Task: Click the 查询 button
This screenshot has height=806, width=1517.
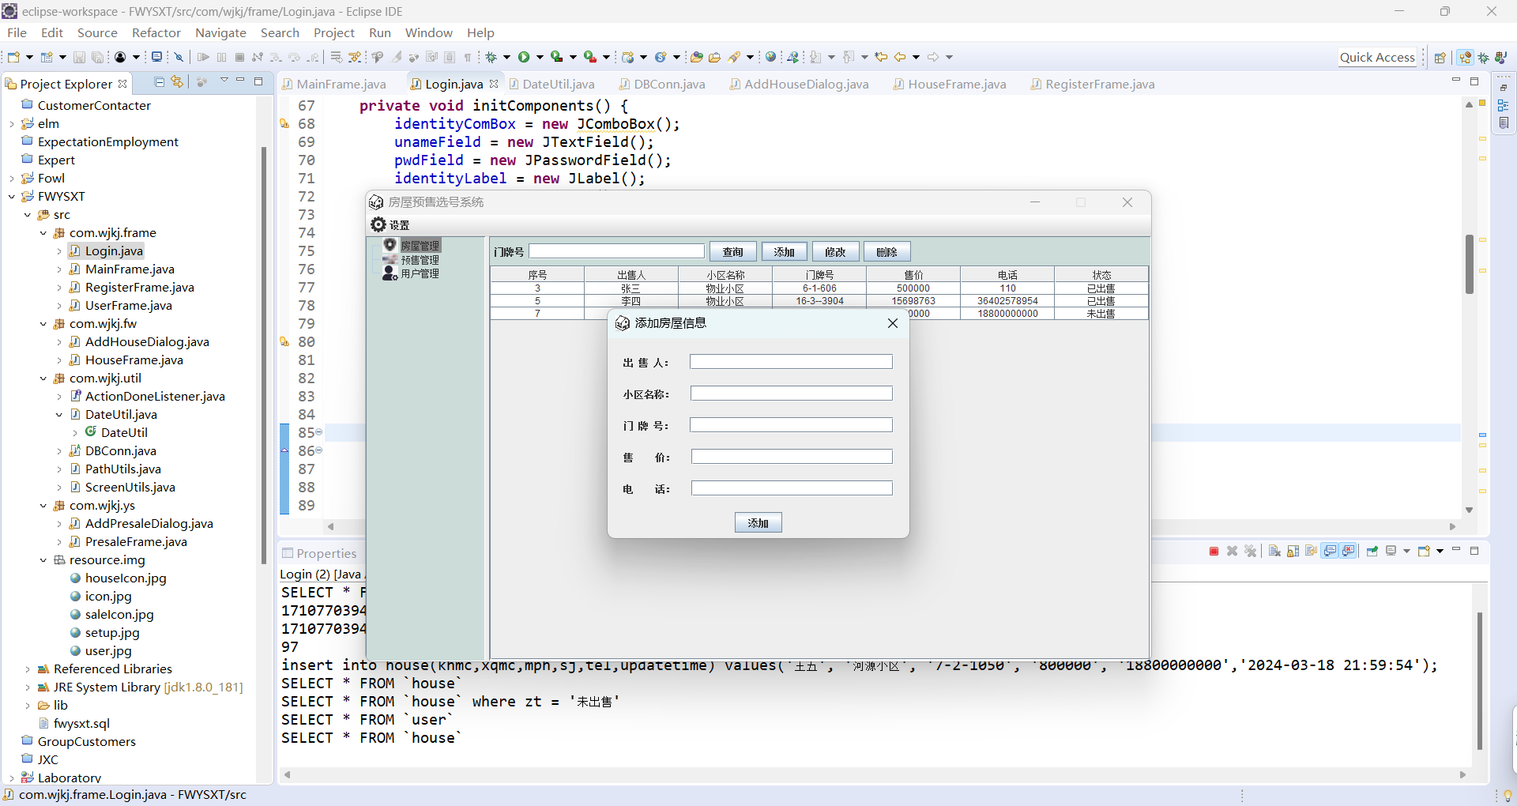Action: [732, 252]
